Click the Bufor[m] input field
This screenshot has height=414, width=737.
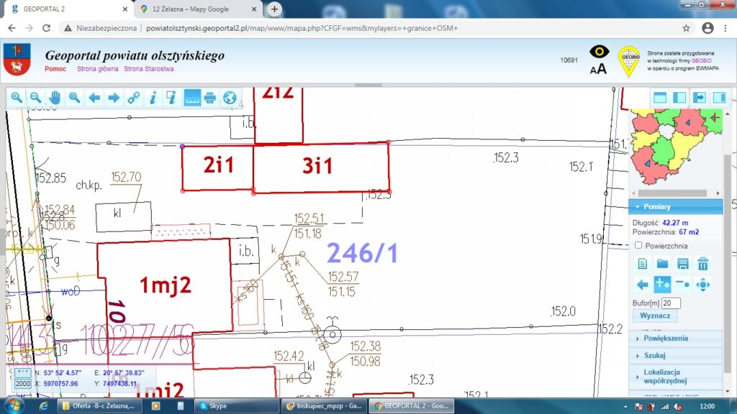click(671, 303)
